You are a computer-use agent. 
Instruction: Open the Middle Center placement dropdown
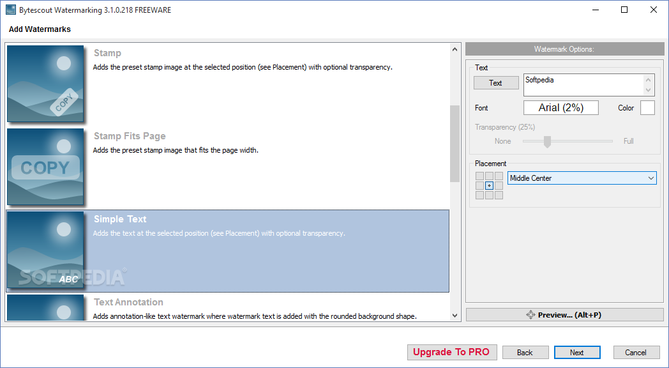pos(582,178)
